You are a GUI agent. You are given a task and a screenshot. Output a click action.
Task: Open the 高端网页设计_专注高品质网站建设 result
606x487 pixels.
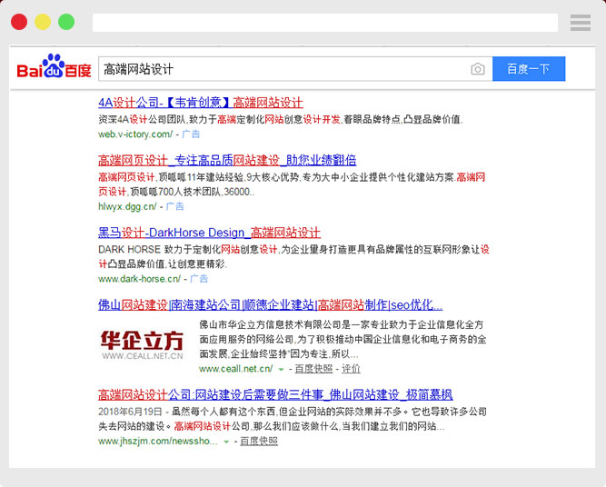click(x=226, y=160)
